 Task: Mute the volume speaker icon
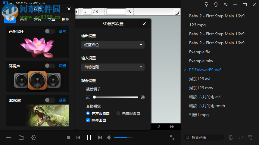point(109,138)
